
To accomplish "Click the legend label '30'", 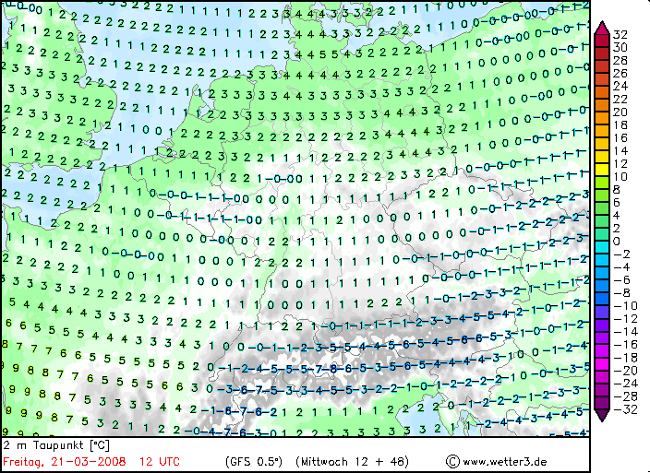I will [620, 47].
